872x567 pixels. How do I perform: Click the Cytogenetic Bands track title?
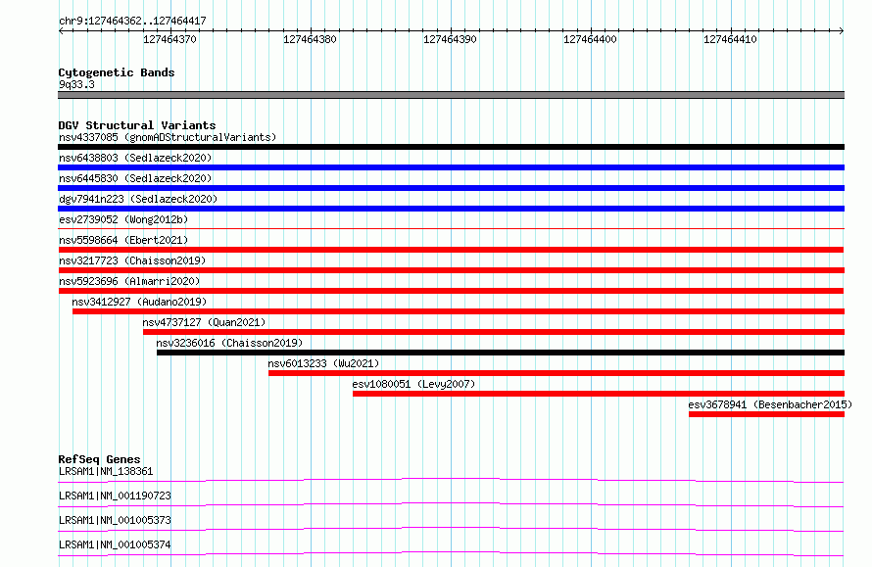click(x=117, y=72)
